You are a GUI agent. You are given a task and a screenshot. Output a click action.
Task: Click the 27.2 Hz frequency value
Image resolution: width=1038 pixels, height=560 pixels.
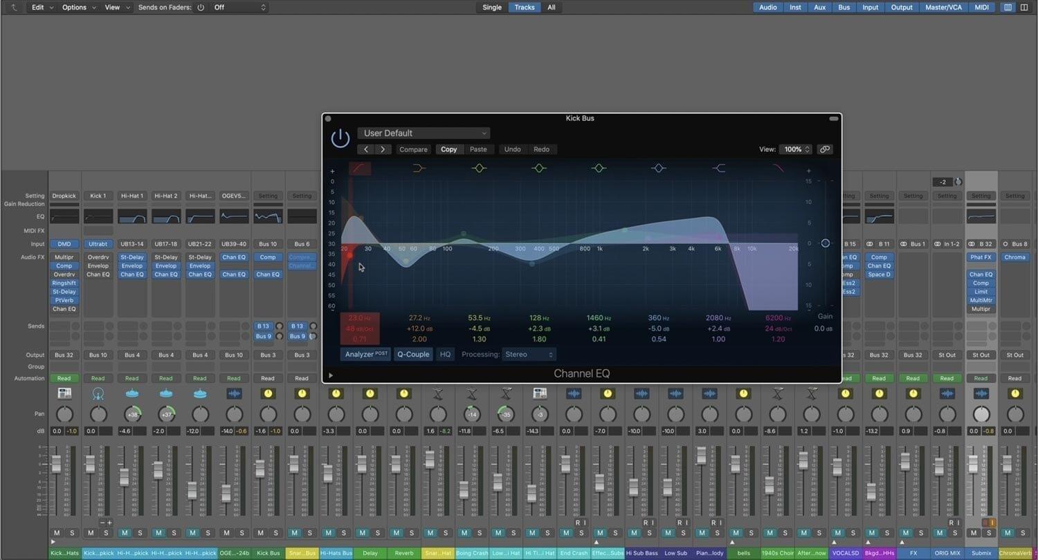pyautogui.click(x=419, y=318)
